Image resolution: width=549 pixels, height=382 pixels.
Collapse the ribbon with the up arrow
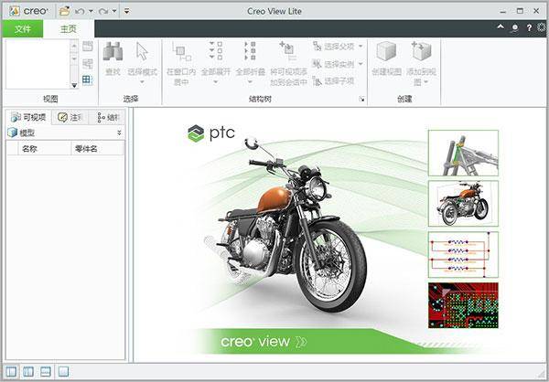click(x=501, y=27)
